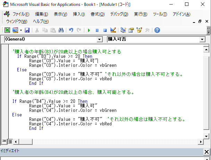
Task: Expand the 購入可否 procedure dropdown
Action: click(202, 39)
